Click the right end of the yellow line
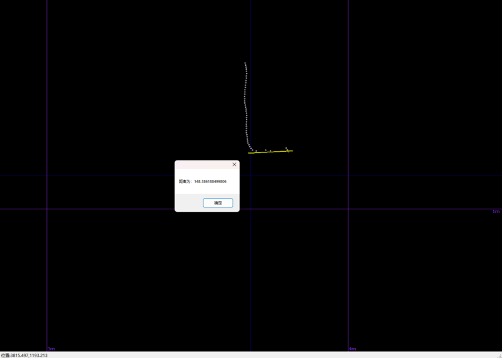 [292, 151]
